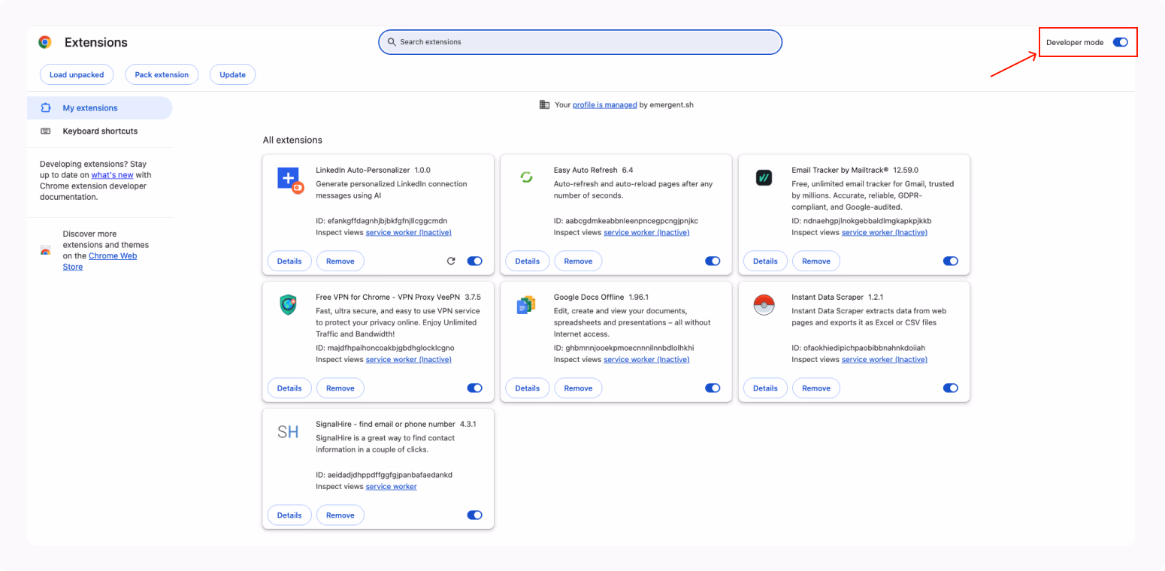Disable Instant Data Scraper toggle
This screenshot has height=571, width=1165.
pyautogui.click(x=950, y=388)
